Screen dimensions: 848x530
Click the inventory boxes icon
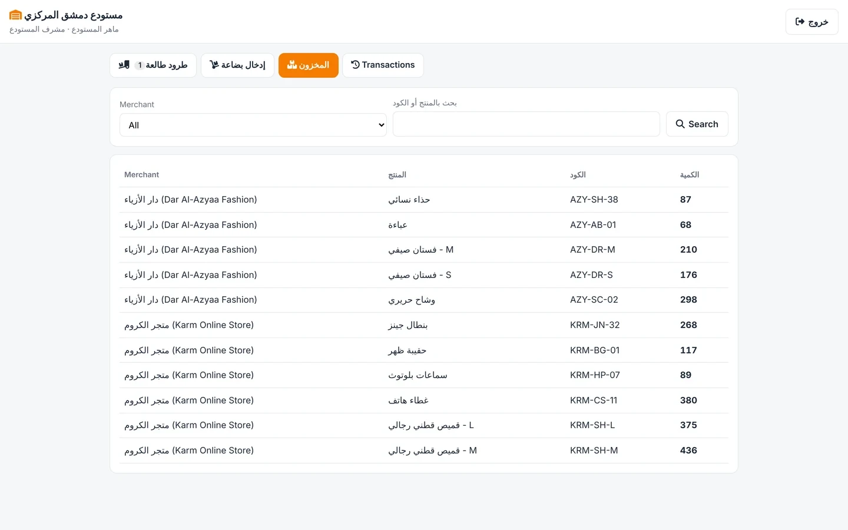coord(292,65)
